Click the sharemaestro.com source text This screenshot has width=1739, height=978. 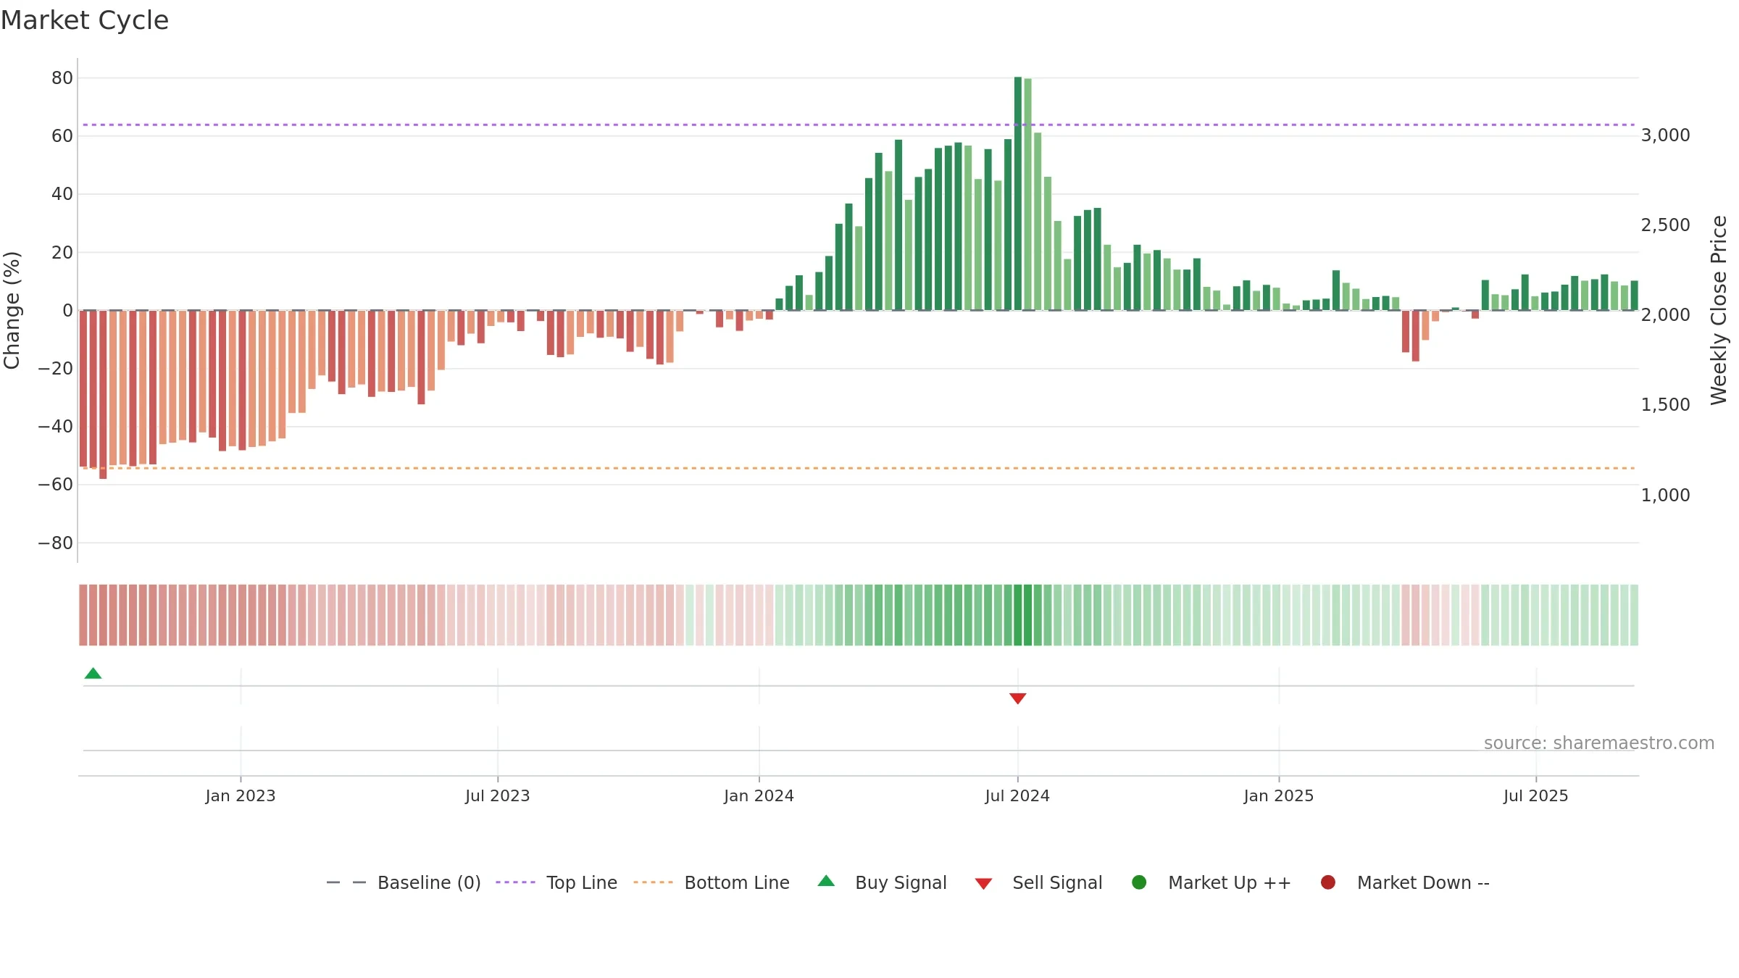[1599, 743]
